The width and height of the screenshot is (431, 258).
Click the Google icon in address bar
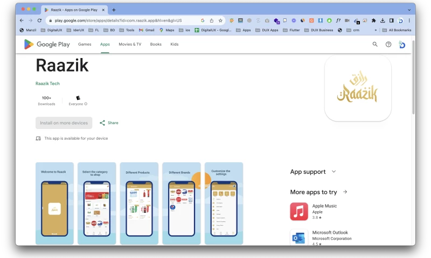203,20
